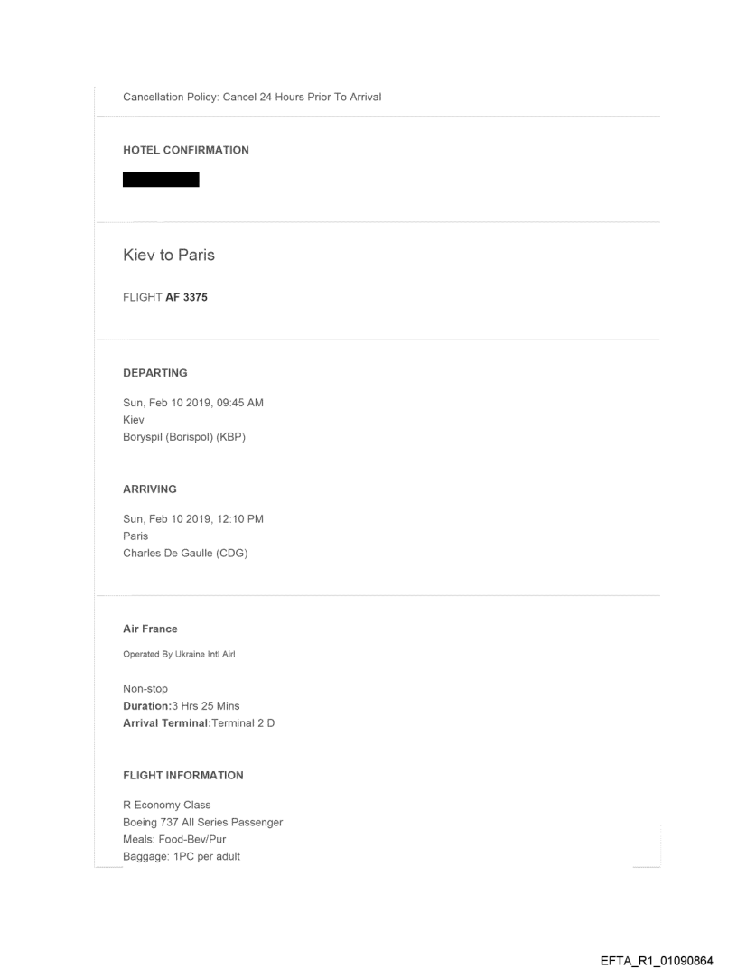Image resolution: width=737 pixels, height=969 pixels.
Task: Click the ARRIVING section heading
Action: [x=150, y=489]
